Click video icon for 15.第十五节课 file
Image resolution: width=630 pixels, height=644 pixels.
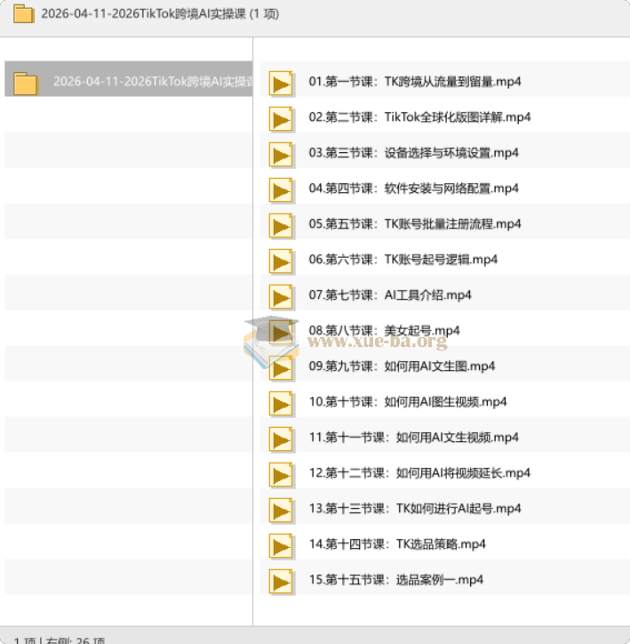[x=282, y=582]
